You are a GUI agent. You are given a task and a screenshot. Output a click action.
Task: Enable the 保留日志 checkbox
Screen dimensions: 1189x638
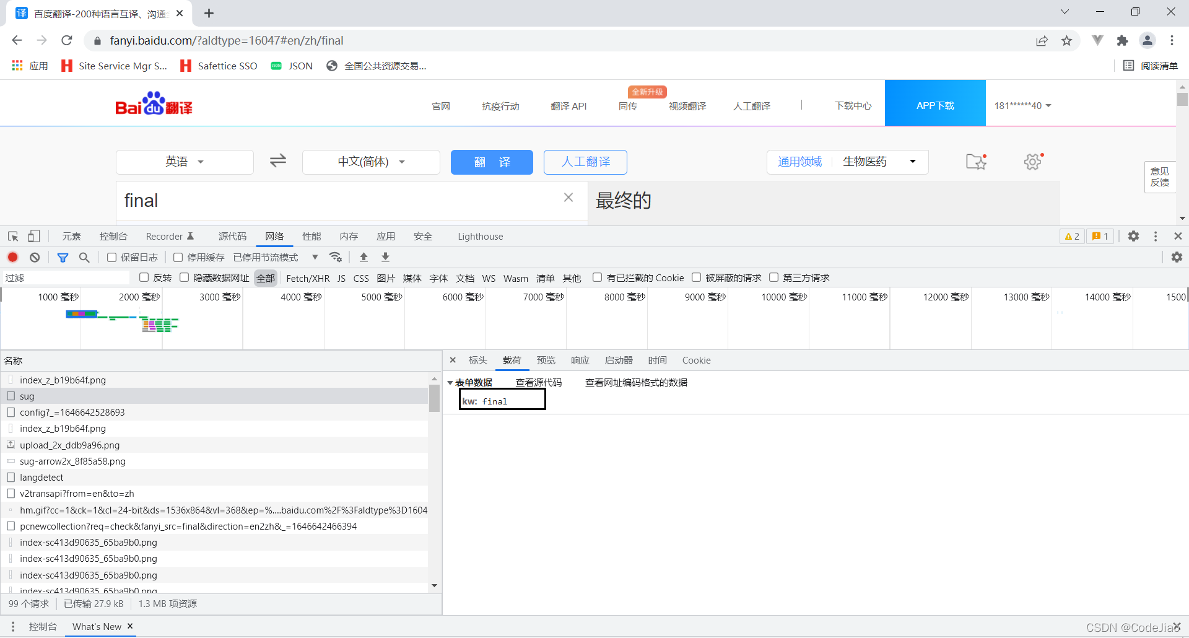coord(112,257)
